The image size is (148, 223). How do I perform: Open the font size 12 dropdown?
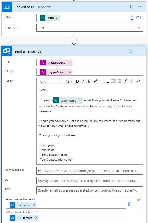click(69, 81)
